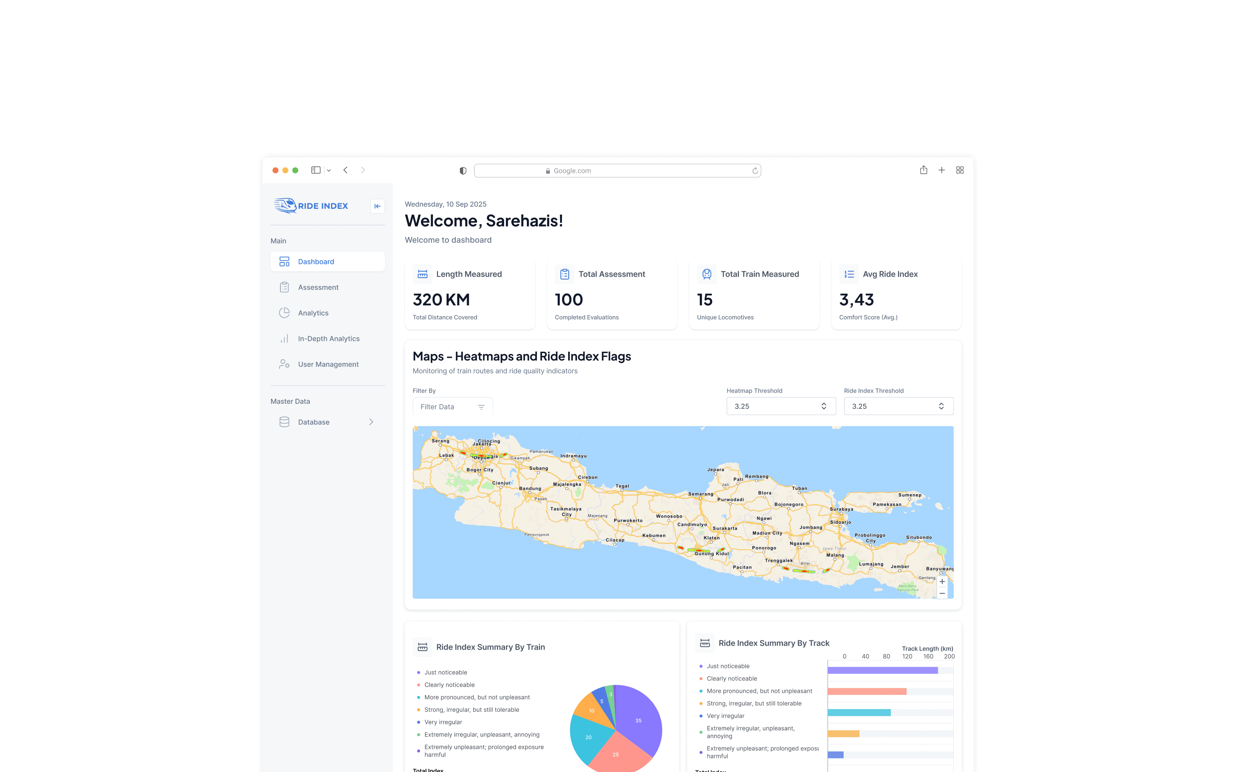Click the Avg Ride Index list icon
Viewport: 1236px width, 772px height.
click(x=849, y=274)
